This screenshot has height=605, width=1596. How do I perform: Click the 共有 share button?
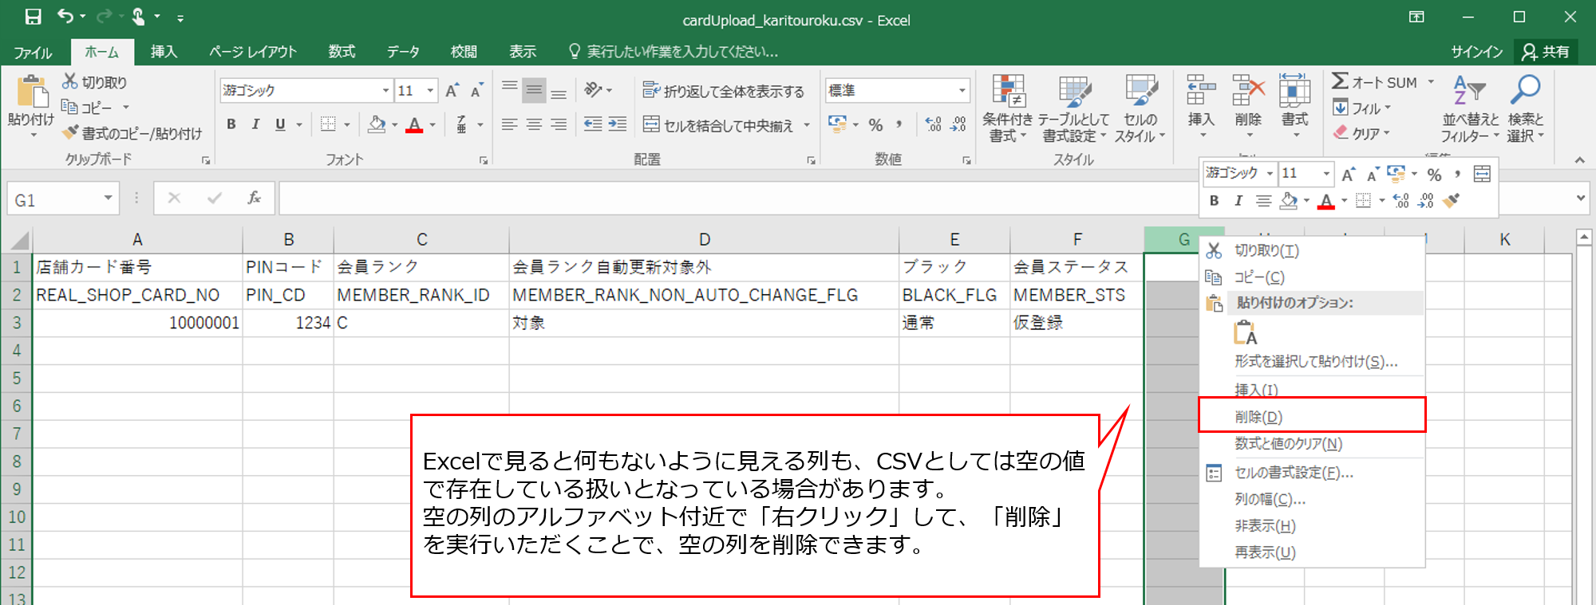[1546, 52]
